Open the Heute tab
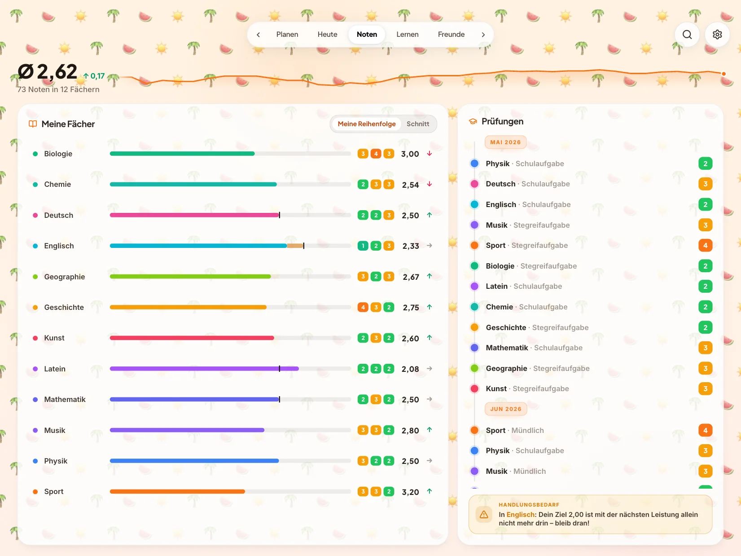Image resolution: width=741 pixels, height=556 pixels. pos(328,35)
